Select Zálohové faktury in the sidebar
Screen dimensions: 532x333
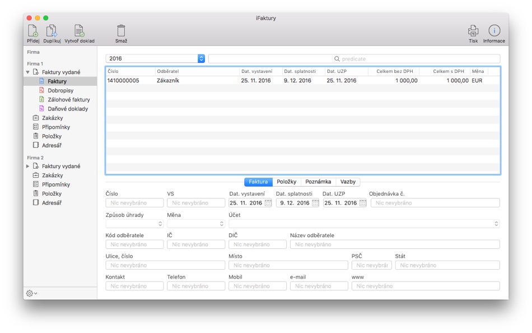[60, 100]
